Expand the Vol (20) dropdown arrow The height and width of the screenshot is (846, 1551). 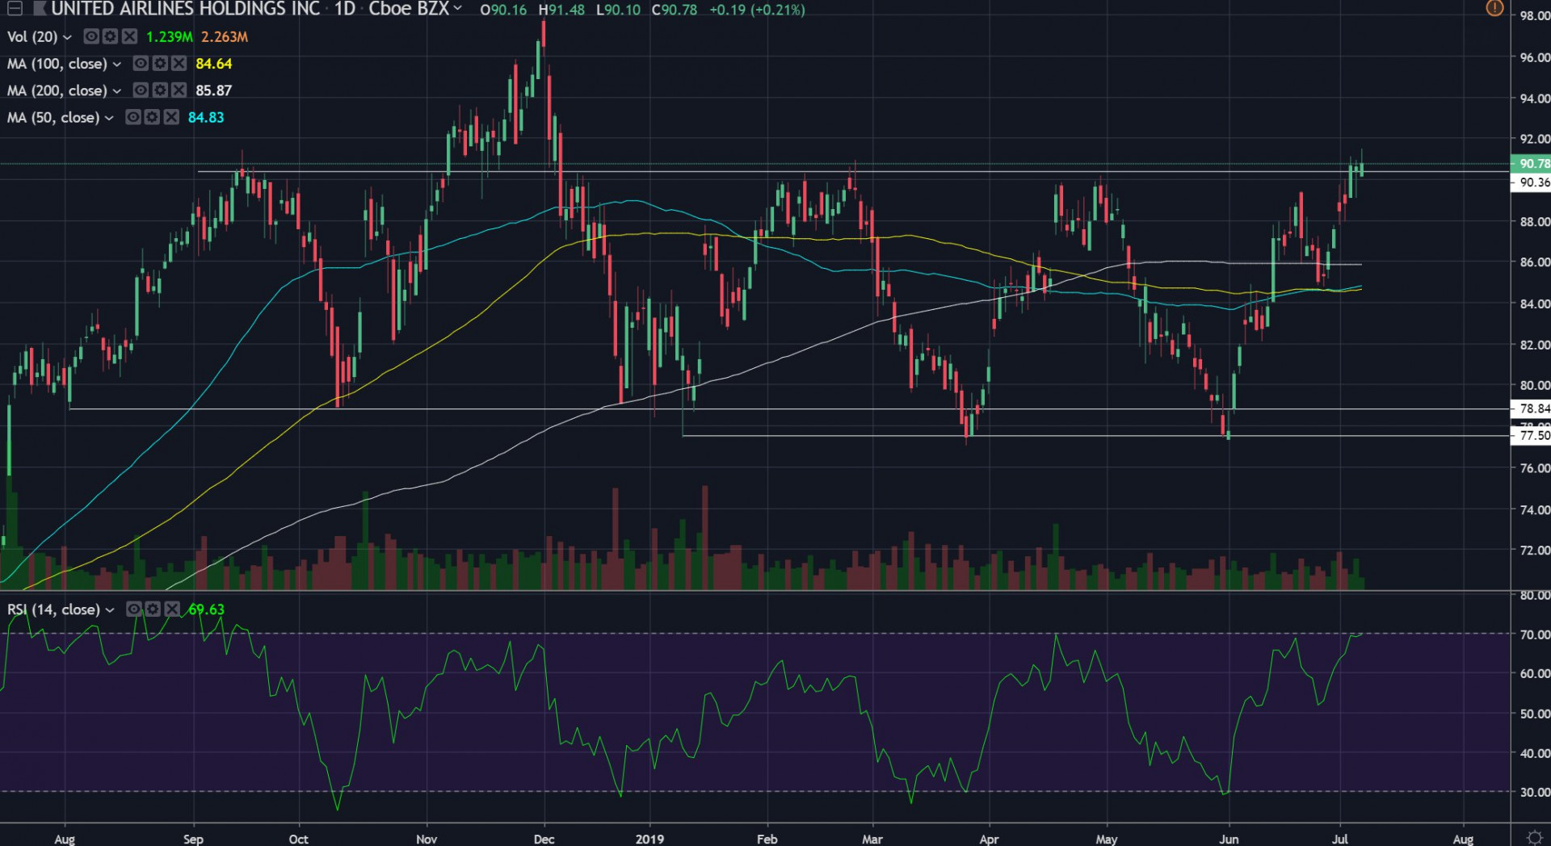(x=67, y=37)
